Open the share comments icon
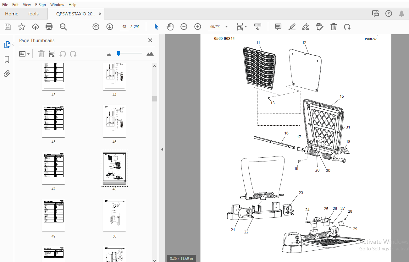Image resolution: width=409 pixels, height=262 pixels. point(375,14)
